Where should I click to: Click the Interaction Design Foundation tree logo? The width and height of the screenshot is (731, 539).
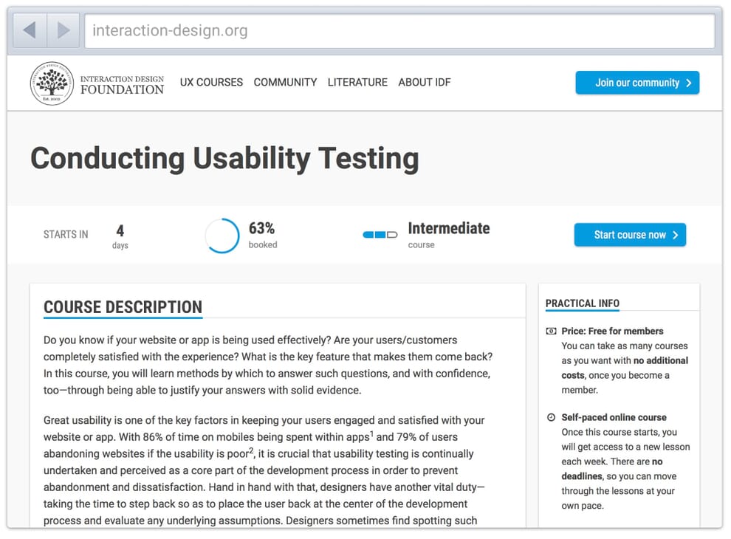(50, 82)
